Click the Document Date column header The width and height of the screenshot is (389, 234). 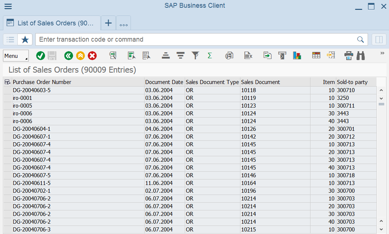165,82
